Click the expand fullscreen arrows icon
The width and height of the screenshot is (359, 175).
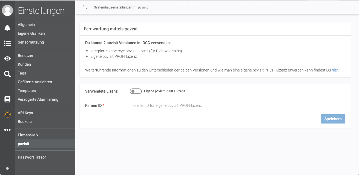pyautogui.click(x=85, y=7)
